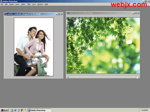
Task: Minimize the anhthu_minhanh_02.jpg document window
Action: pos(57,14)
